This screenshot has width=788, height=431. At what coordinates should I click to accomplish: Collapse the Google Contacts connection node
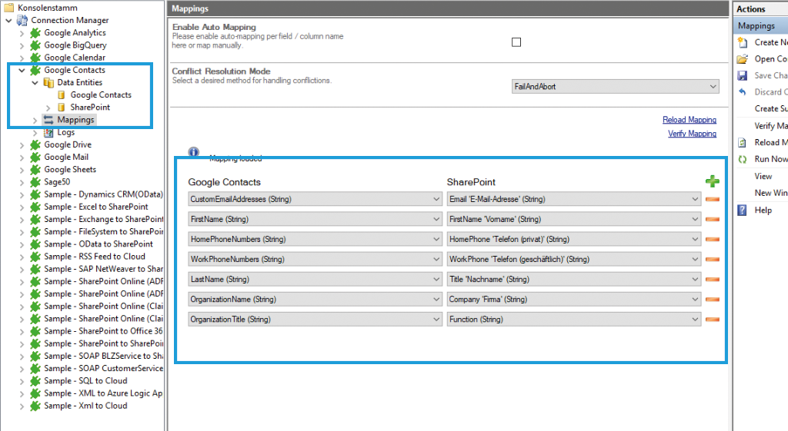[x=22, y=70]
